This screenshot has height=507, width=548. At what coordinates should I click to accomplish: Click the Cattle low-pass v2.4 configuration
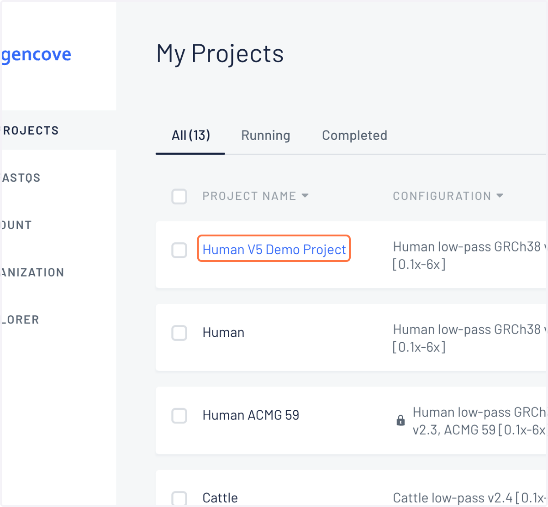470,498
